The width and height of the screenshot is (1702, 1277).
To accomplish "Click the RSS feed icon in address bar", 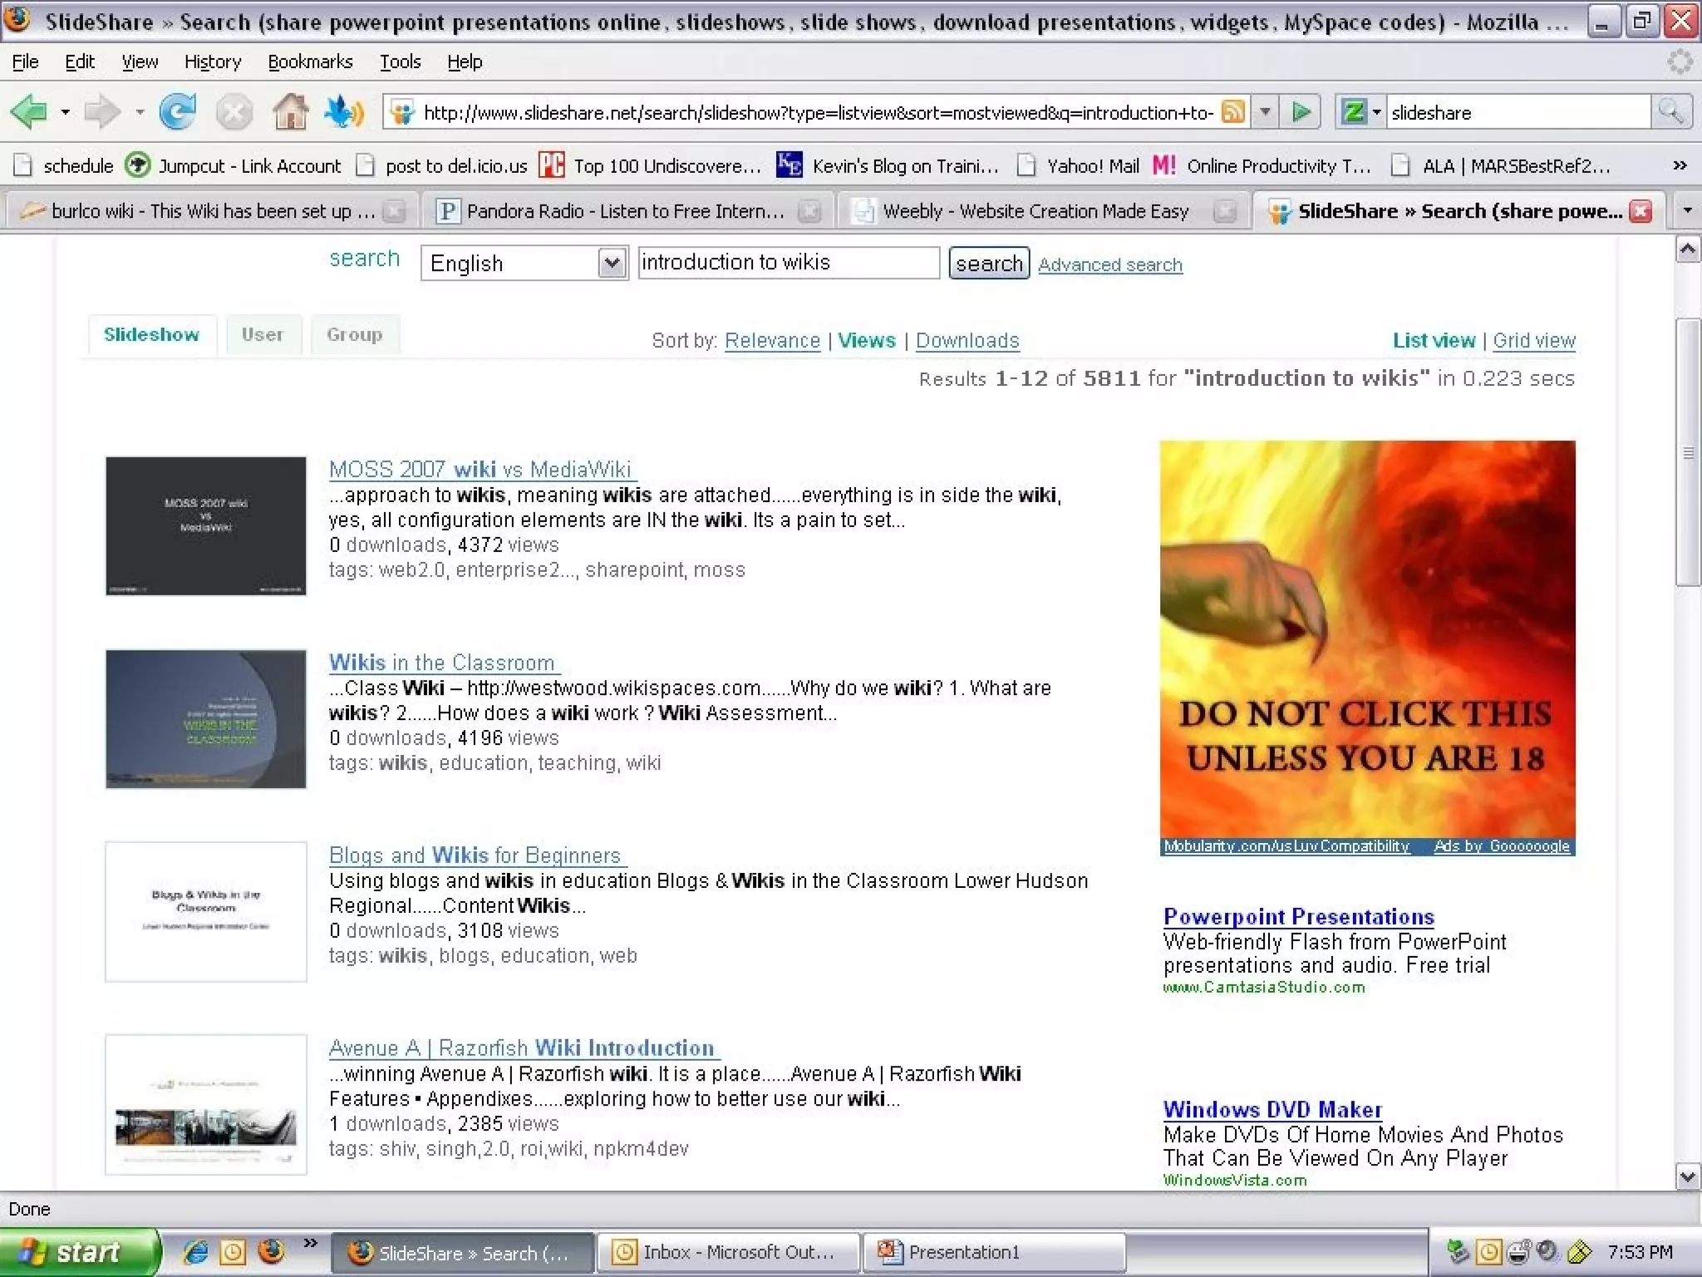I will click(x=1234, y=111).
